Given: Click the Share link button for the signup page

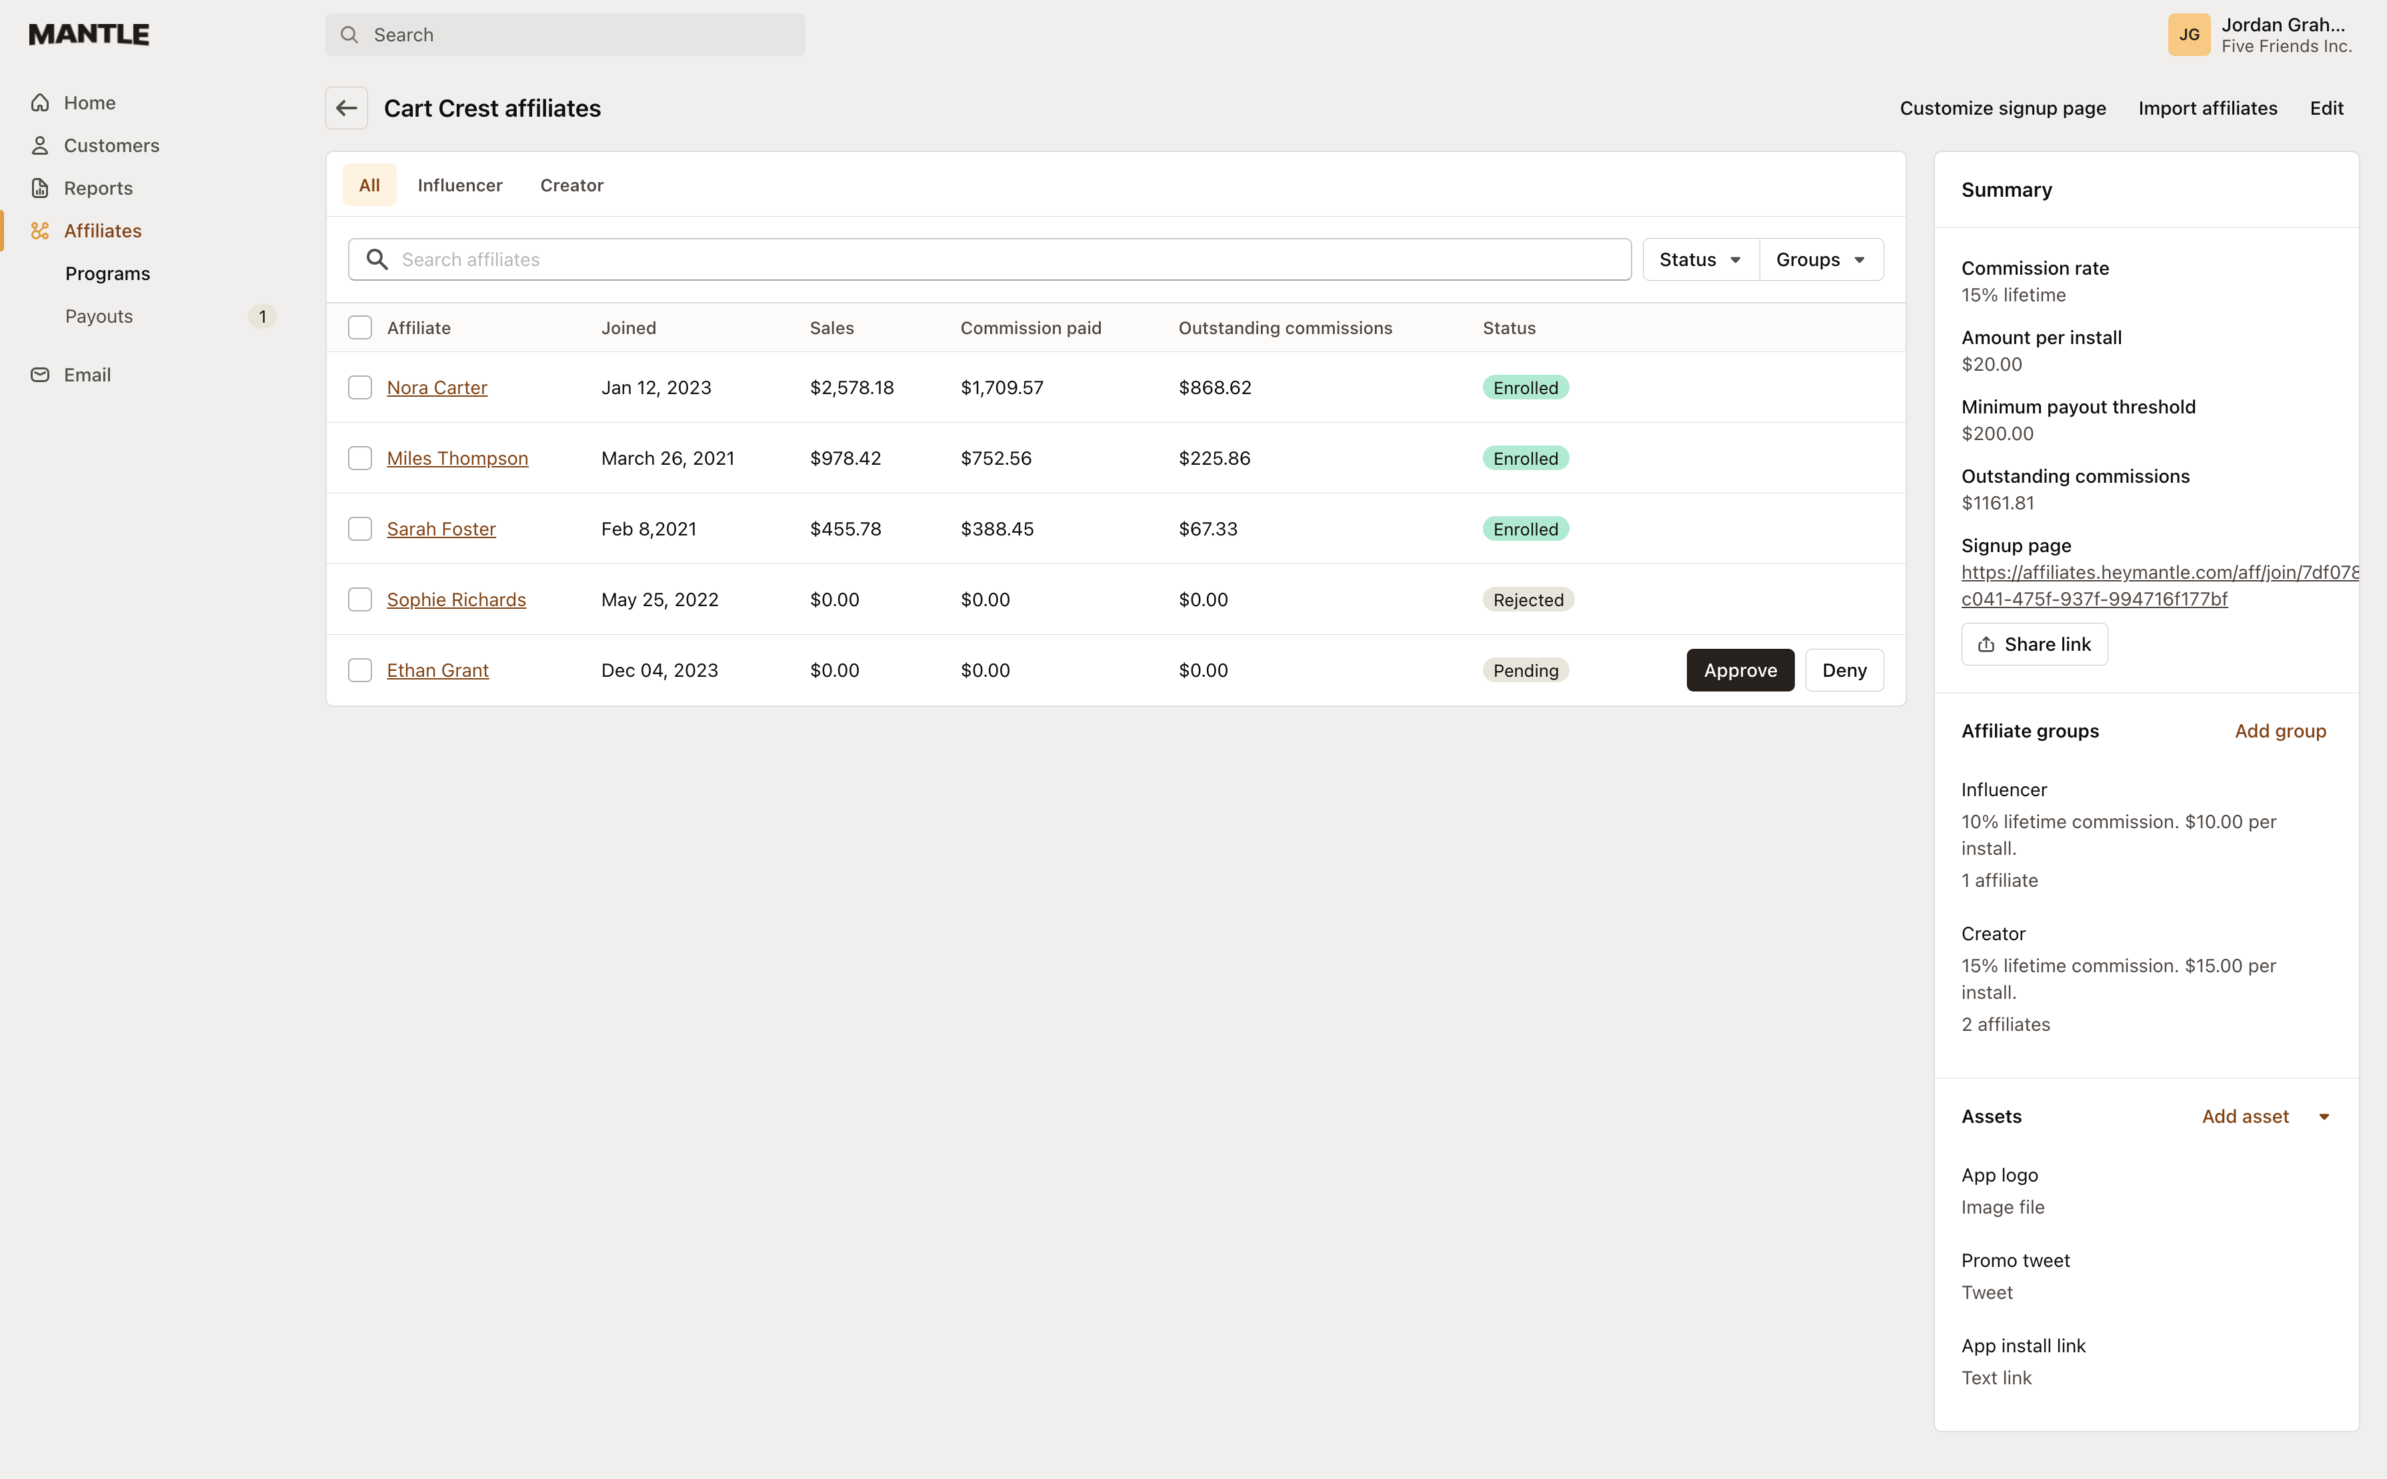Looking at the screenshot, I should click(2035, 643).
